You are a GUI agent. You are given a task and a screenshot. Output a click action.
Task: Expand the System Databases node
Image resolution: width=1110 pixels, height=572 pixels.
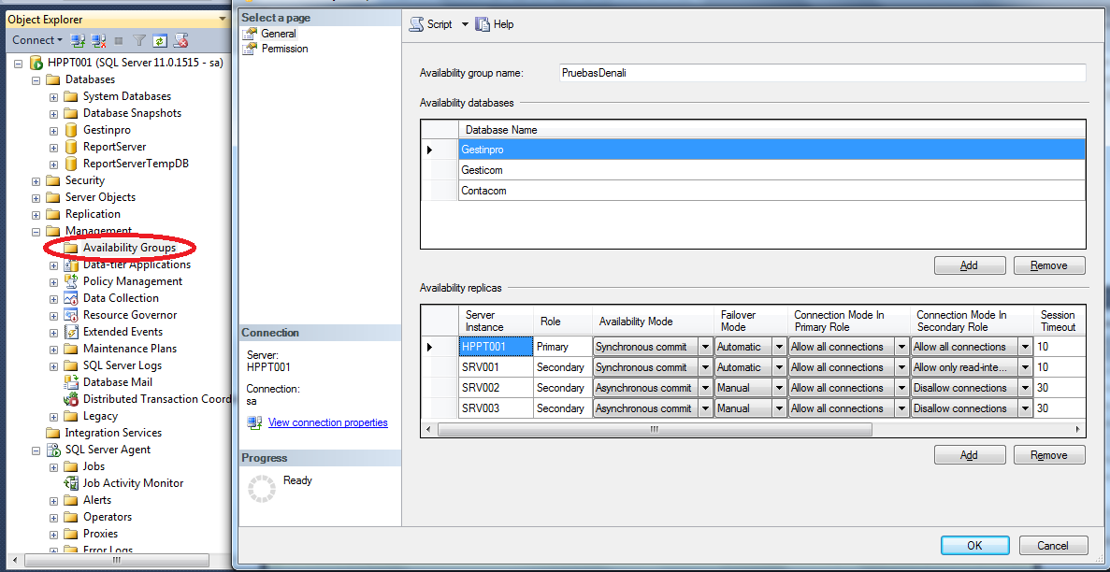53,97
